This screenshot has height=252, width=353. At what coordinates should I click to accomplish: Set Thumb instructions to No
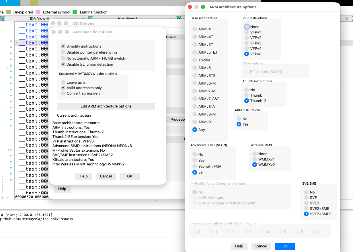coord(247,90)
